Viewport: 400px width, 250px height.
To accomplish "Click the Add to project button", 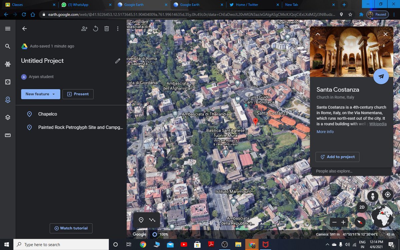I will (x=337, y=157).
